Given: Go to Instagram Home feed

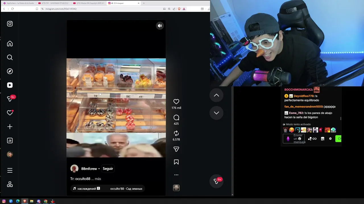Looking at the screenshot, I should 10,44.
